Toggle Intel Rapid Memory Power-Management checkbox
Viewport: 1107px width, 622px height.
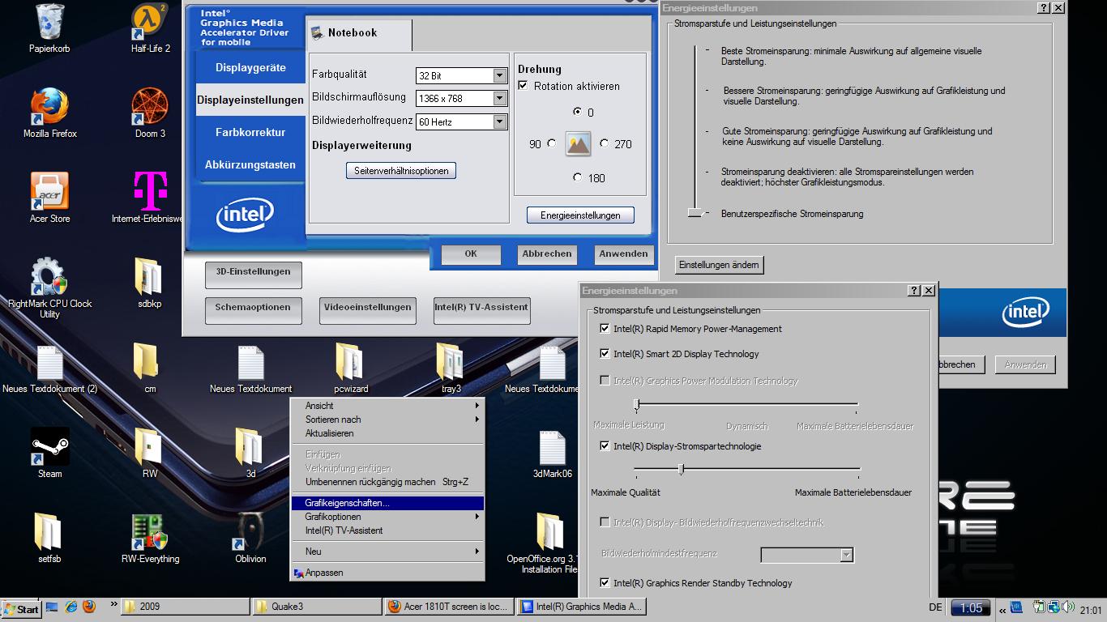(x=605, y=329)
